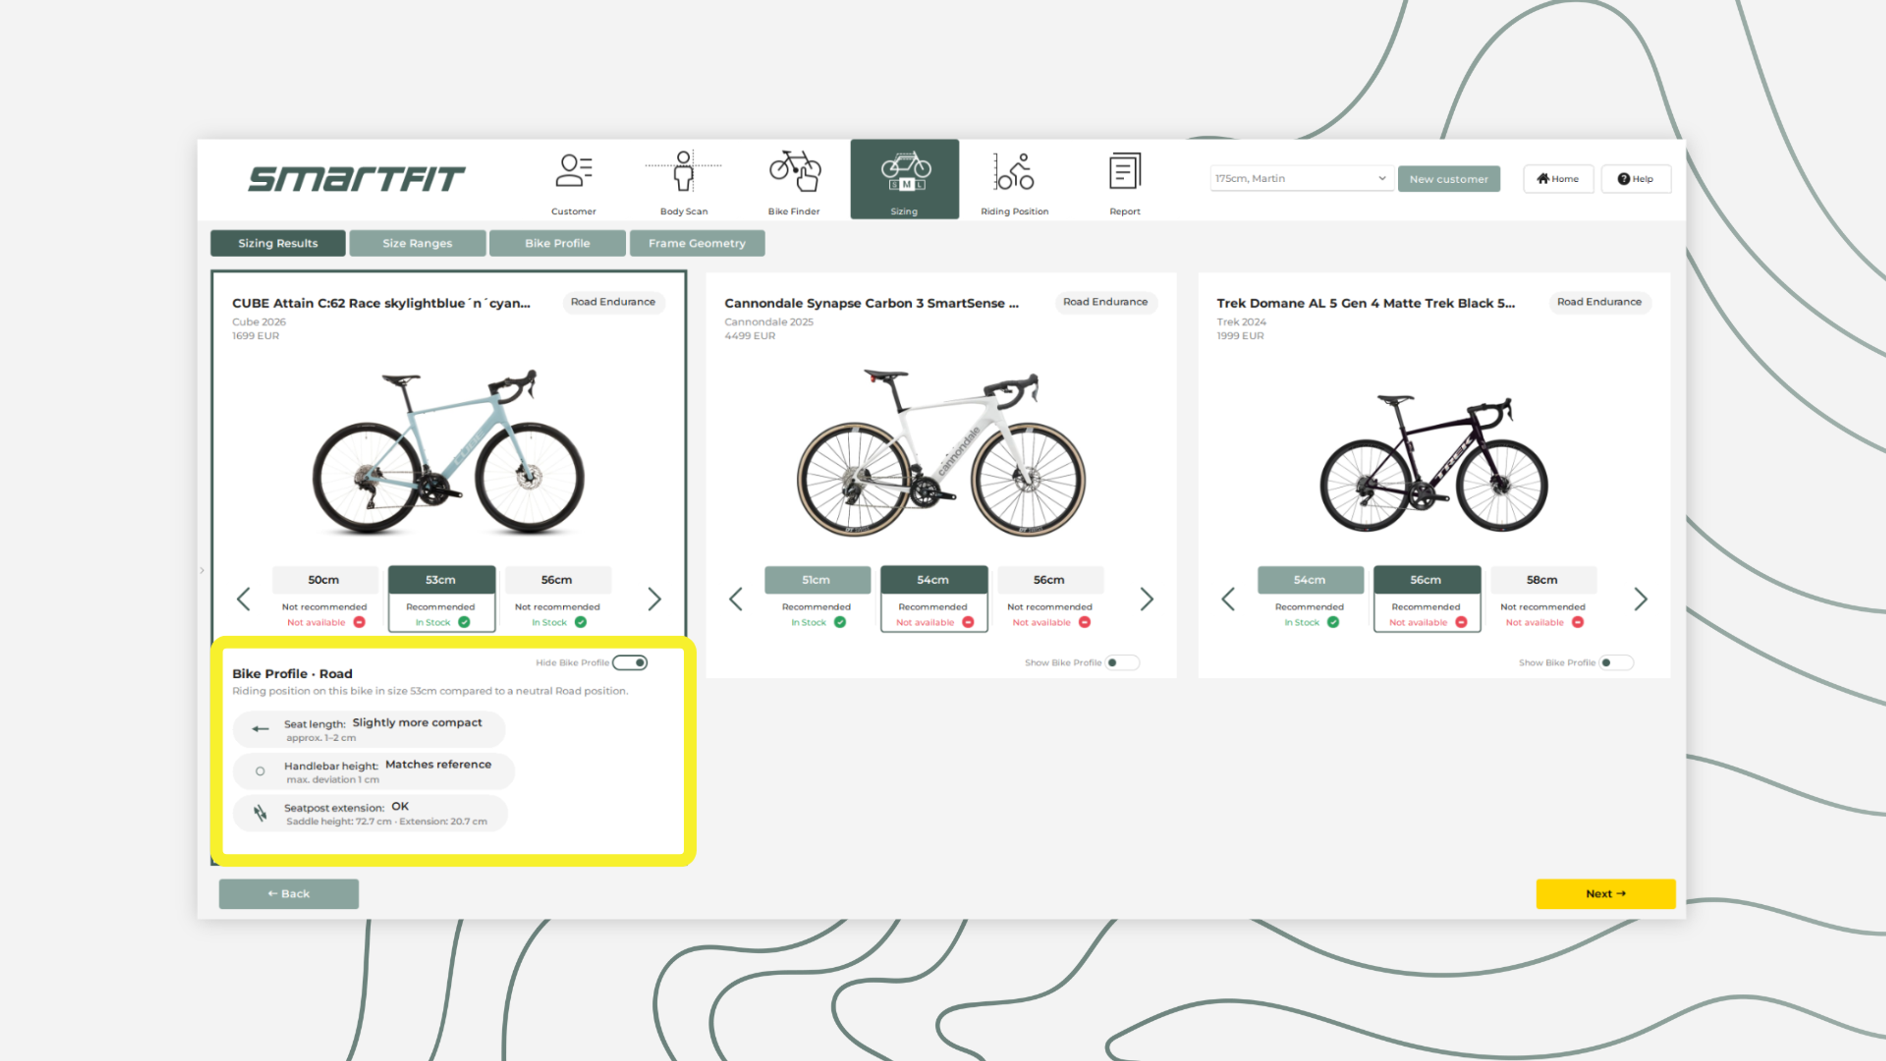
Task: Toggle off Hide Bike Profile switch
Action: pyautogui.click(x=630, y=663)
